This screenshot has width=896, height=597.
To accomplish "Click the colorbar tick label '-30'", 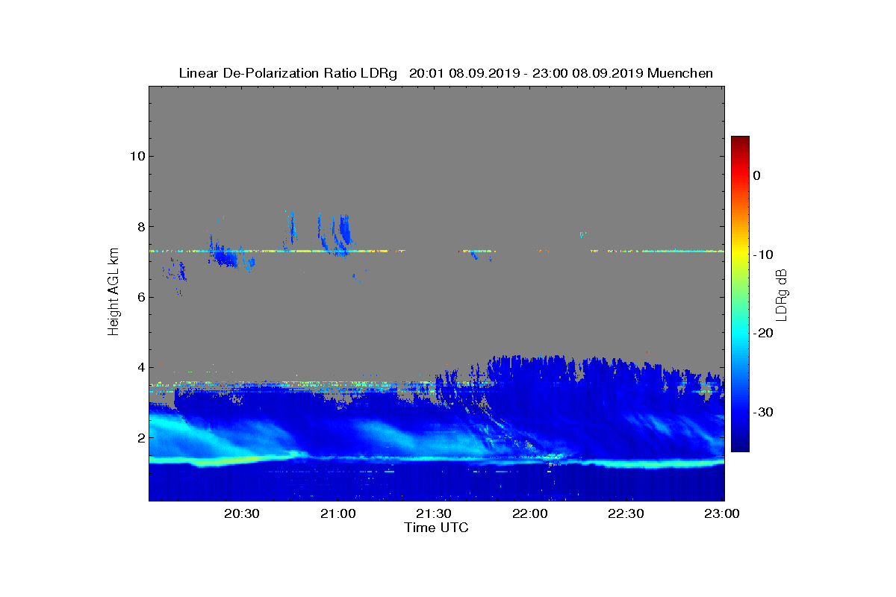I will point(762,413).
